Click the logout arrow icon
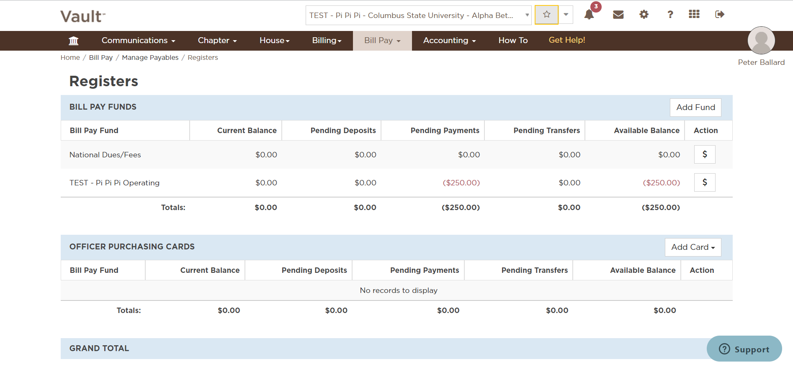This screenshot has width=793, height=367. point(719,15)
